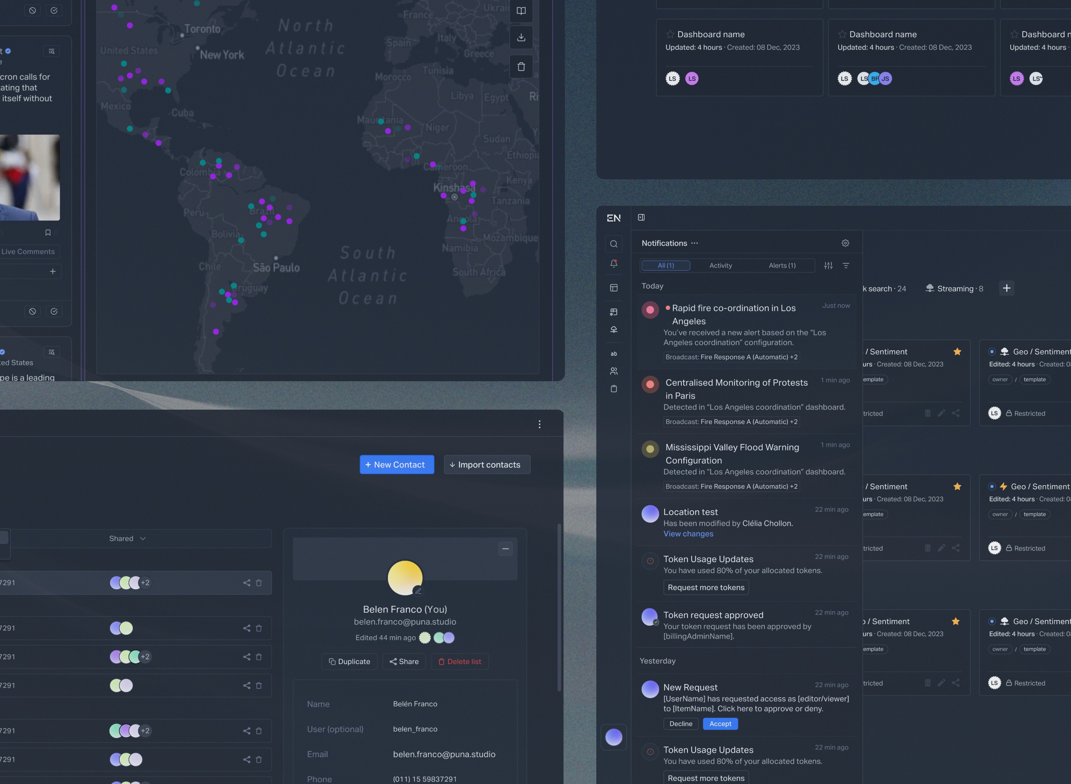
Task: Click the edit pencil on the profile avatar
Action: click(418, 591)
